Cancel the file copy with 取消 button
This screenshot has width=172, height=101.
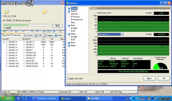coord(58,26)
